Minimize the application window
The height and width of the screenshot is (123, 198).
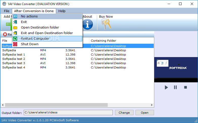pyautogui.click(x=169, y=4)
